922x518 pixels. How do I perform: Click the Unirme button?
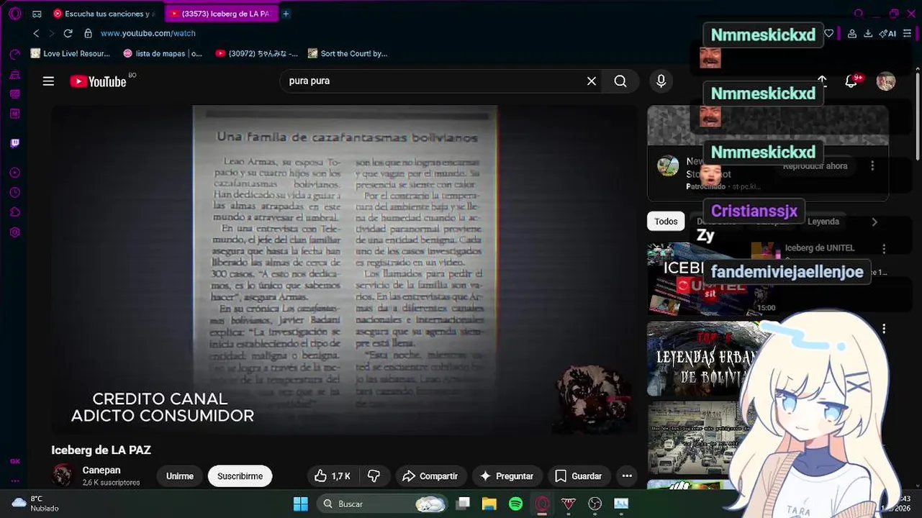tap(180, 476)
